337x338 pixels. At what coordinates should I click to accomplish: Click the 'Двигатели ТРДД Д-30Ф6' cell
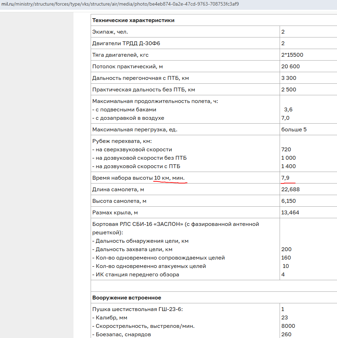coord(126,43)
